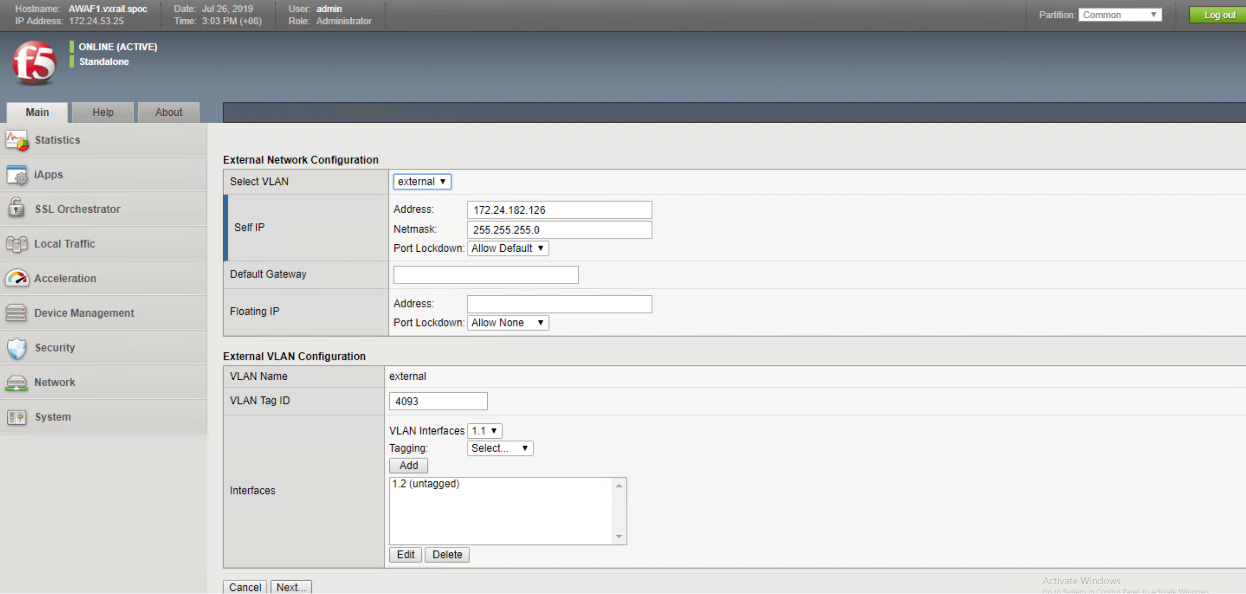Open the Acceleration gauge icon
The width and height of the screenshot is (1246, 594).
(17, 278)
